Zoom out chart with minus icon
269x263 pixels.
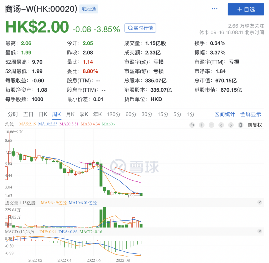point(211,125)
